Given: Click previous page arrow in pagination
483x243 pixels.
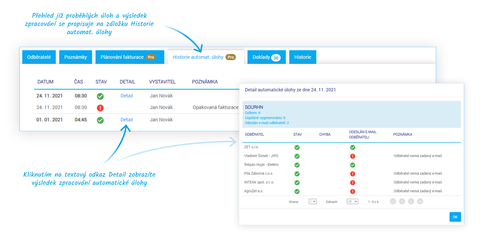Looking at the screenshot, I should [402, 201].
